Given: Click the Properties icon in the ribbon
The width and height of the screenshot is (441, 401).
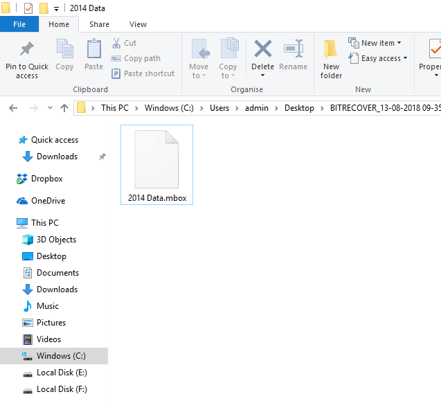Looking at the screenshot, I should pyautogui.click(x=435, y=48).
